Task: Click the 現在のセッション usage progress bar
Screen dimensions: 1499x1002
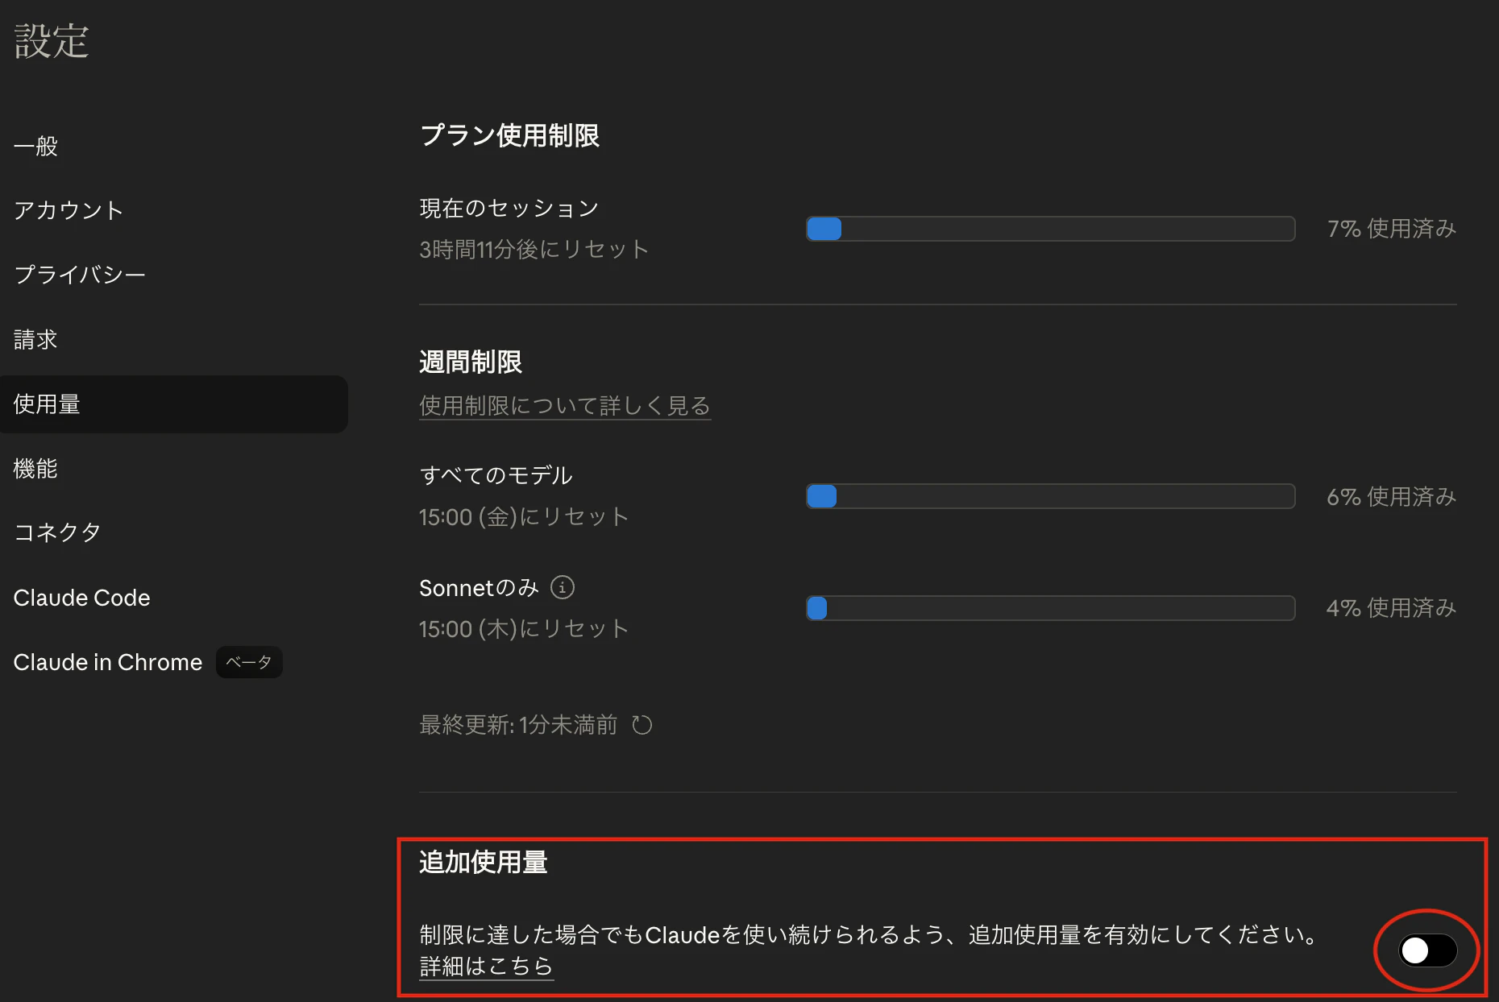Action: click(1051, 229)
